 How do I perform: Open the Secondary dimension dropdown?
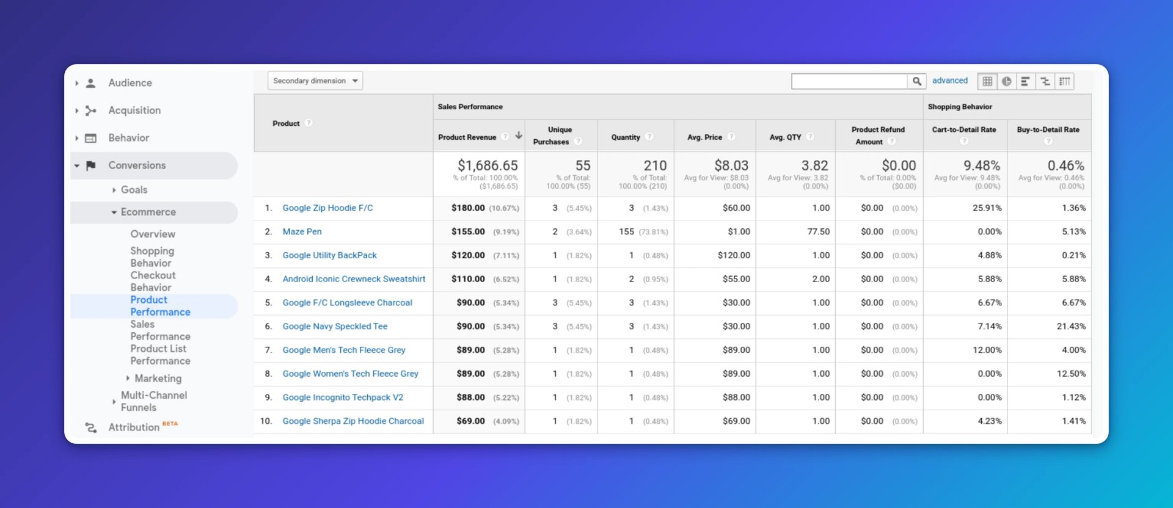click(315, 81)
